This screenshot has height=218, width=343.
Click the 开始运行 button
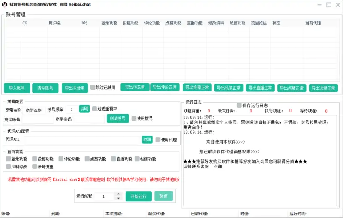138,197
